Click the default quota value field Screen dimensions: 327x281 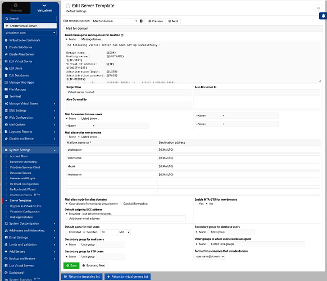pos(109,232)
